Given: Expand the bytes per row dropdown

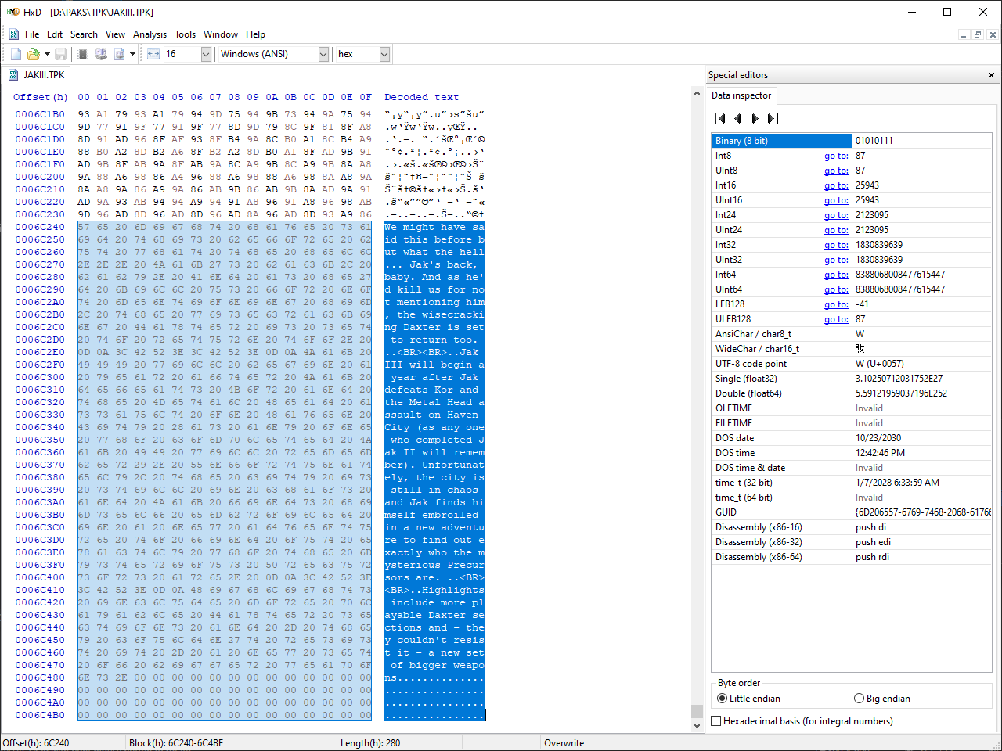Looking at the screenshot, I should coord(206,54).
